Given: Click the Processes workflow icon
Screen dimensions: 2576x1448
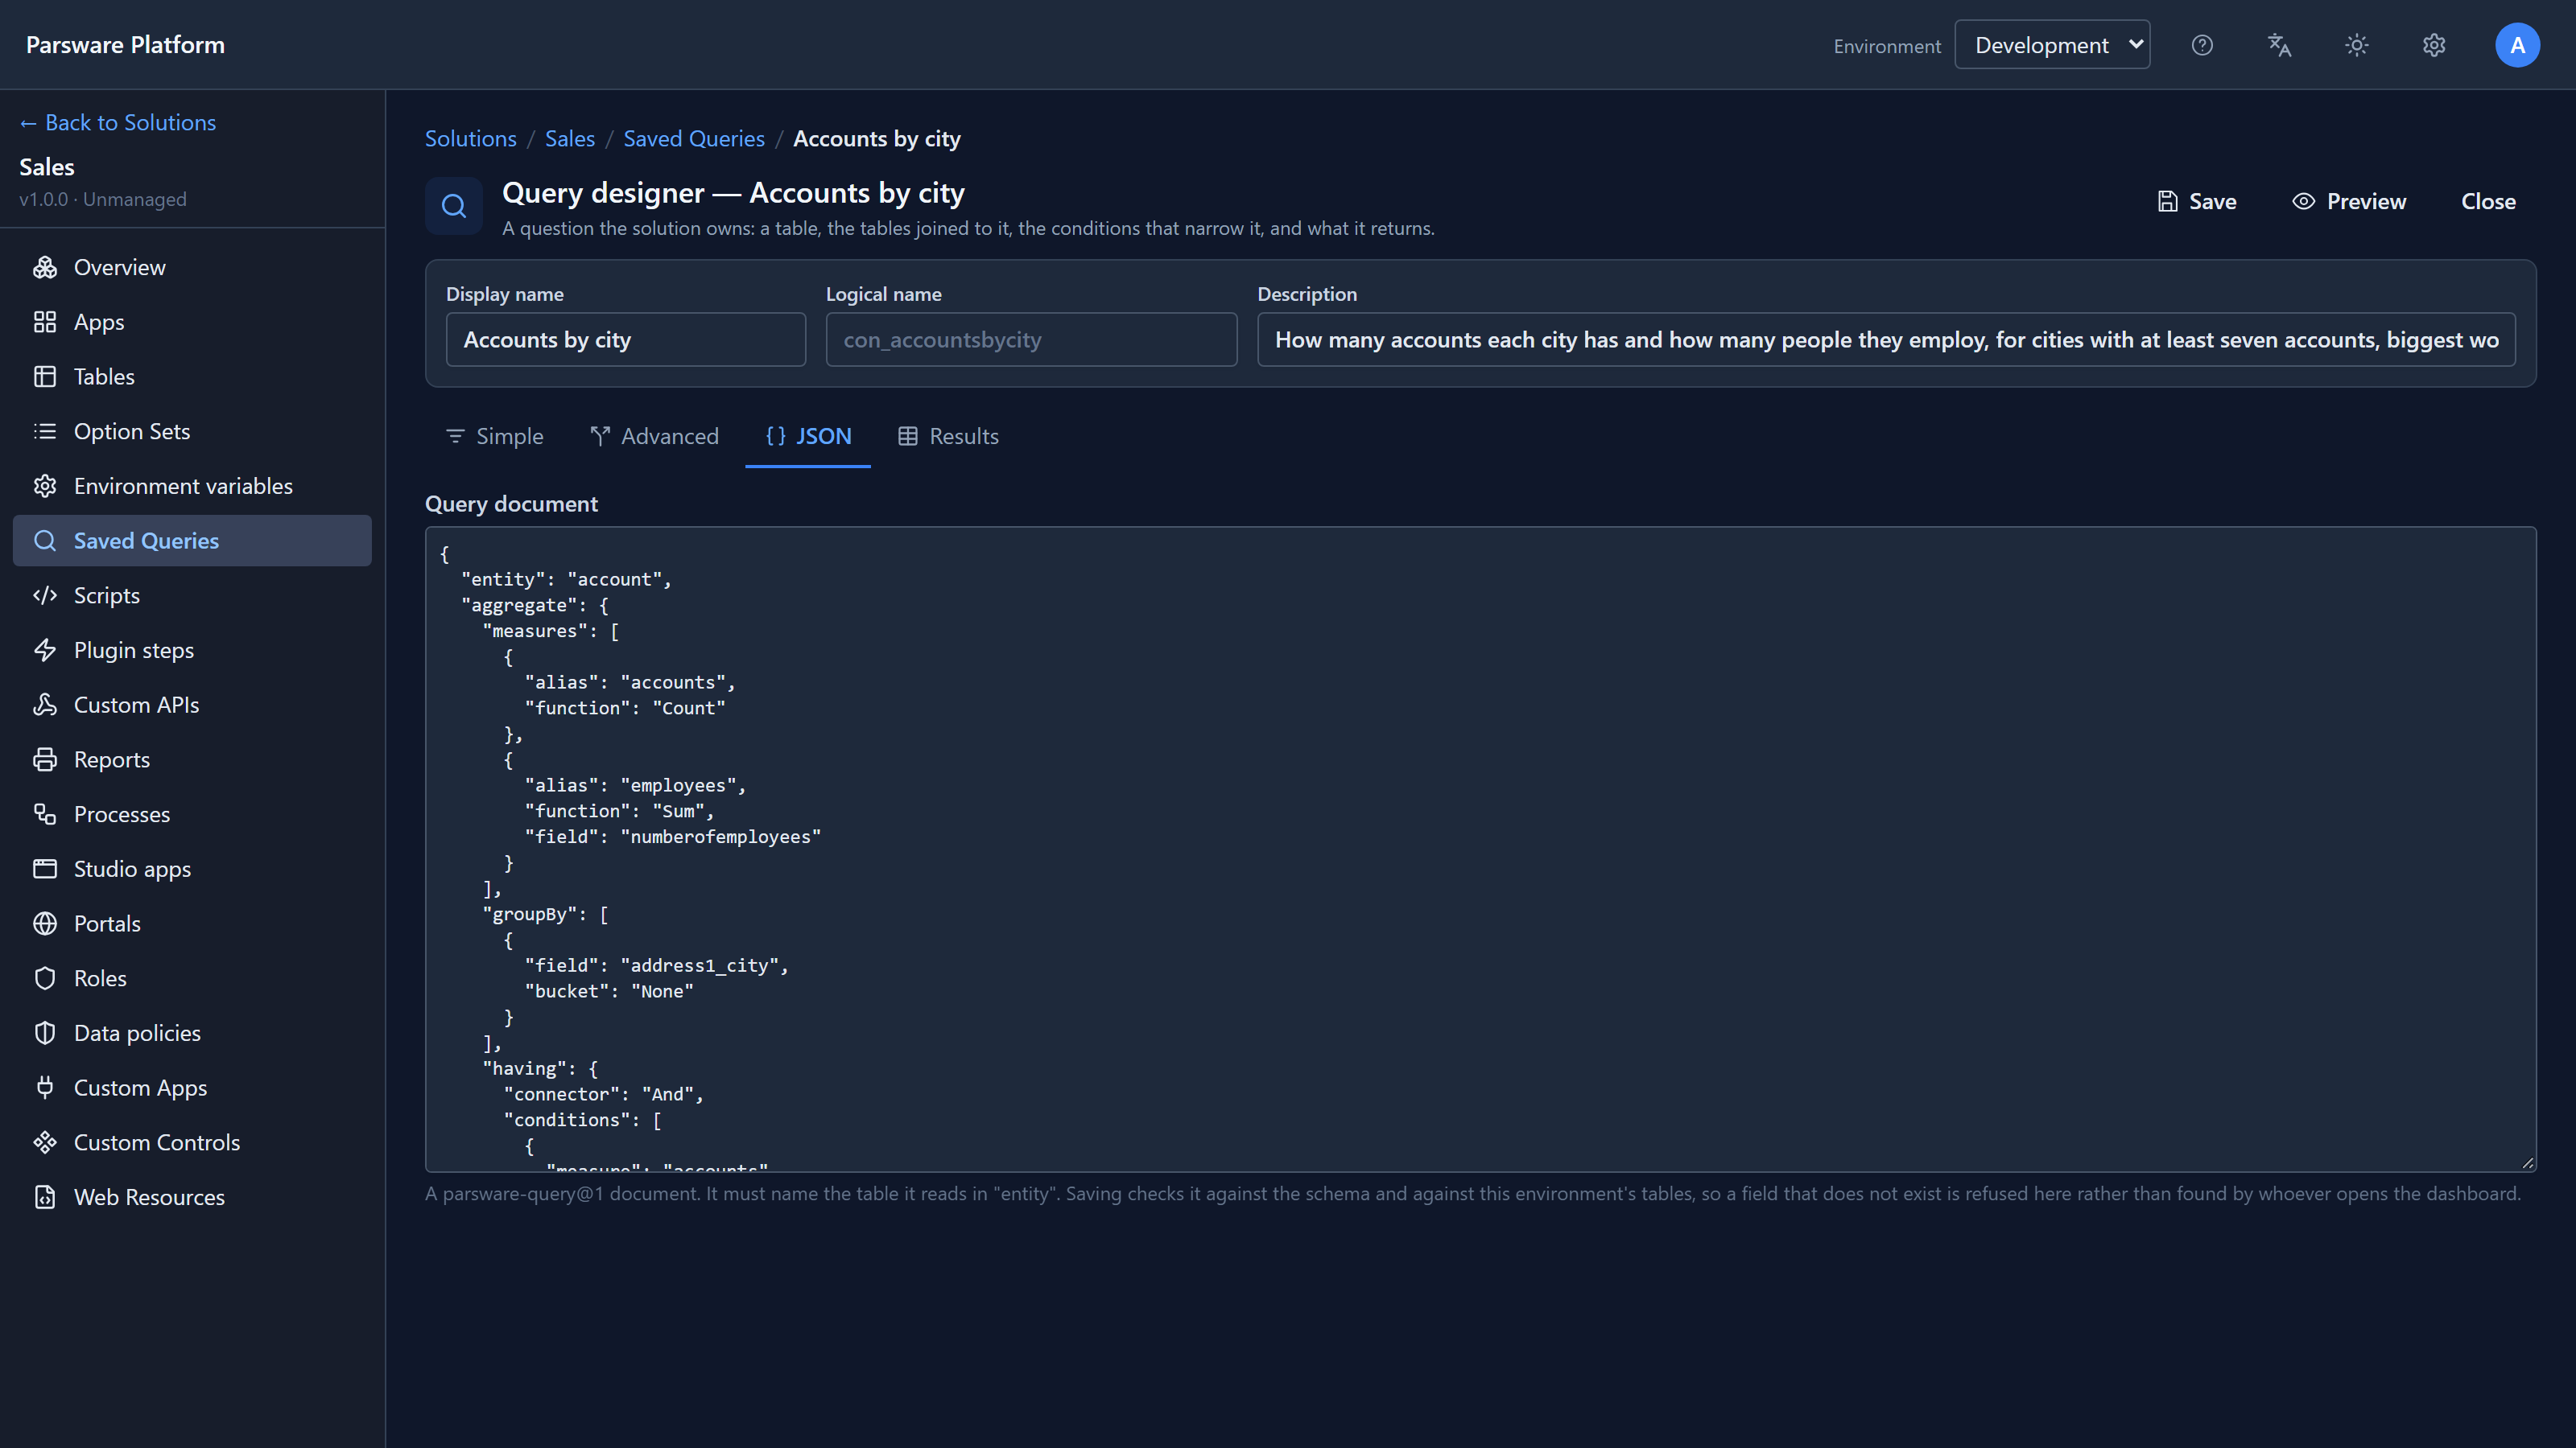Looking at the screenshot, I should point(45,814).
